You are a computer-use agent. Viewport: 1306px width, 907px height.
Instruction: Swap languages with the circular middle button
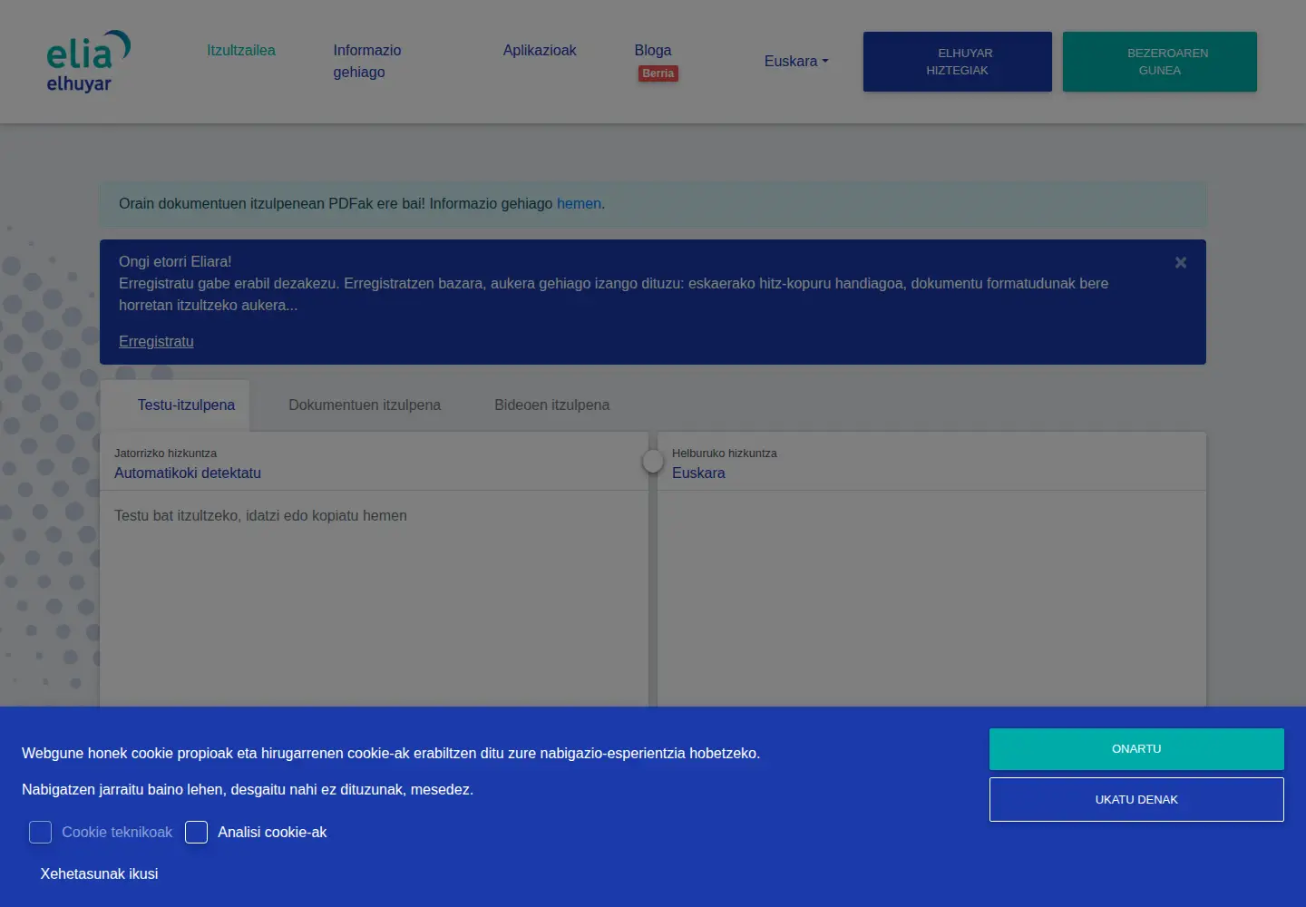[653, 462]
